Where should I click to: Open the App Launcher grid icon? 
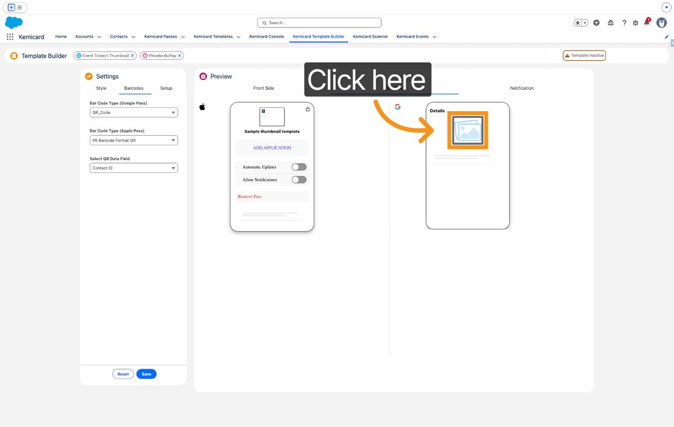10,36
